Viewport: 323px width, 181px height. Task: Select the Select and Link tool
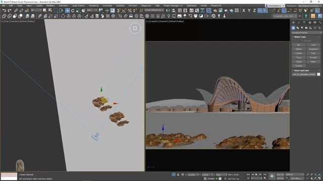[16, 11]
